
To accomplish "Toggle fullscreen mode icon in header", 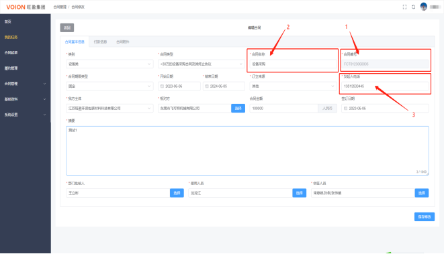I will [x=404, y=7].
